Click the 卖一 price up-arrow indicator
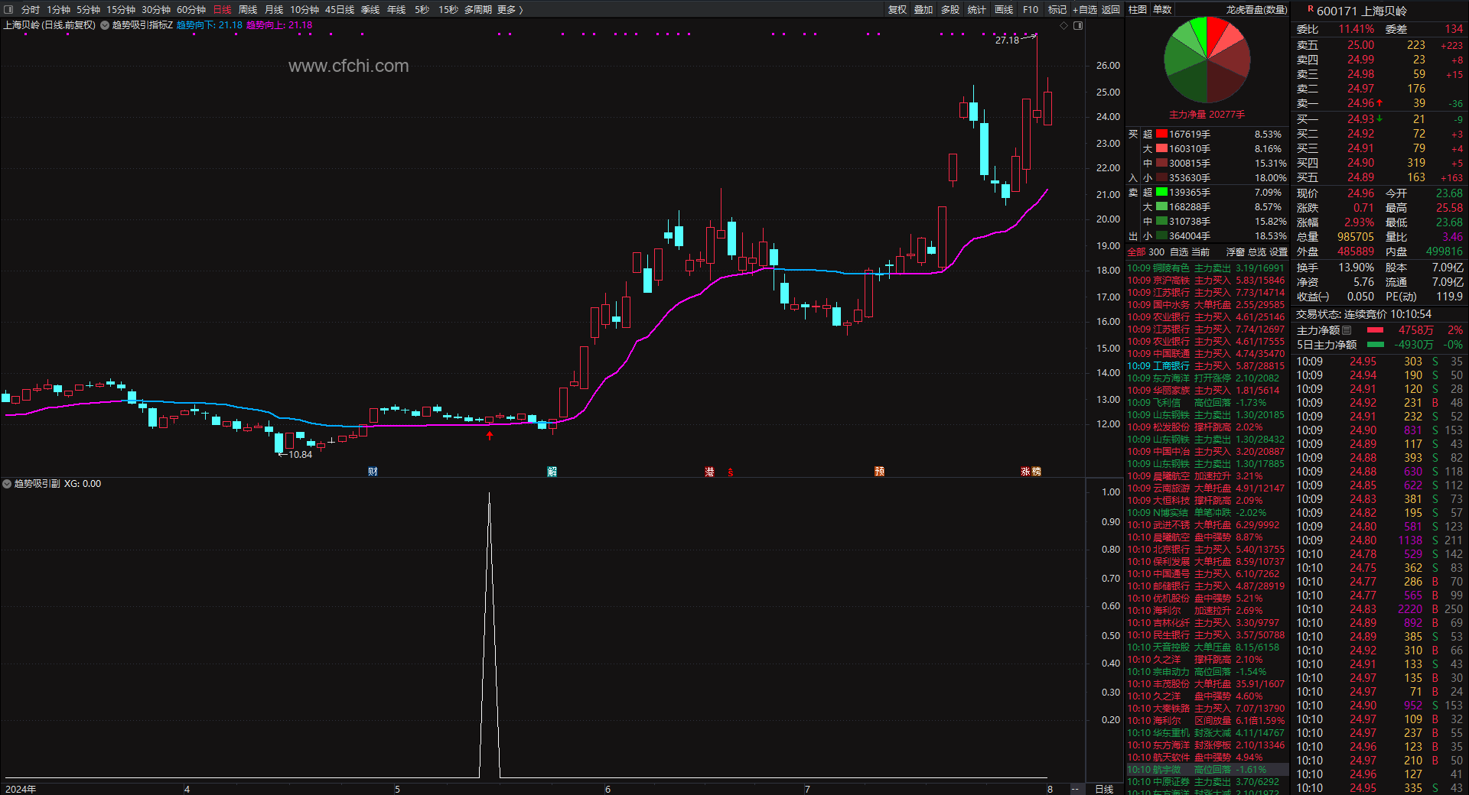The image size is (1469, 795). tap(1379, 103)
